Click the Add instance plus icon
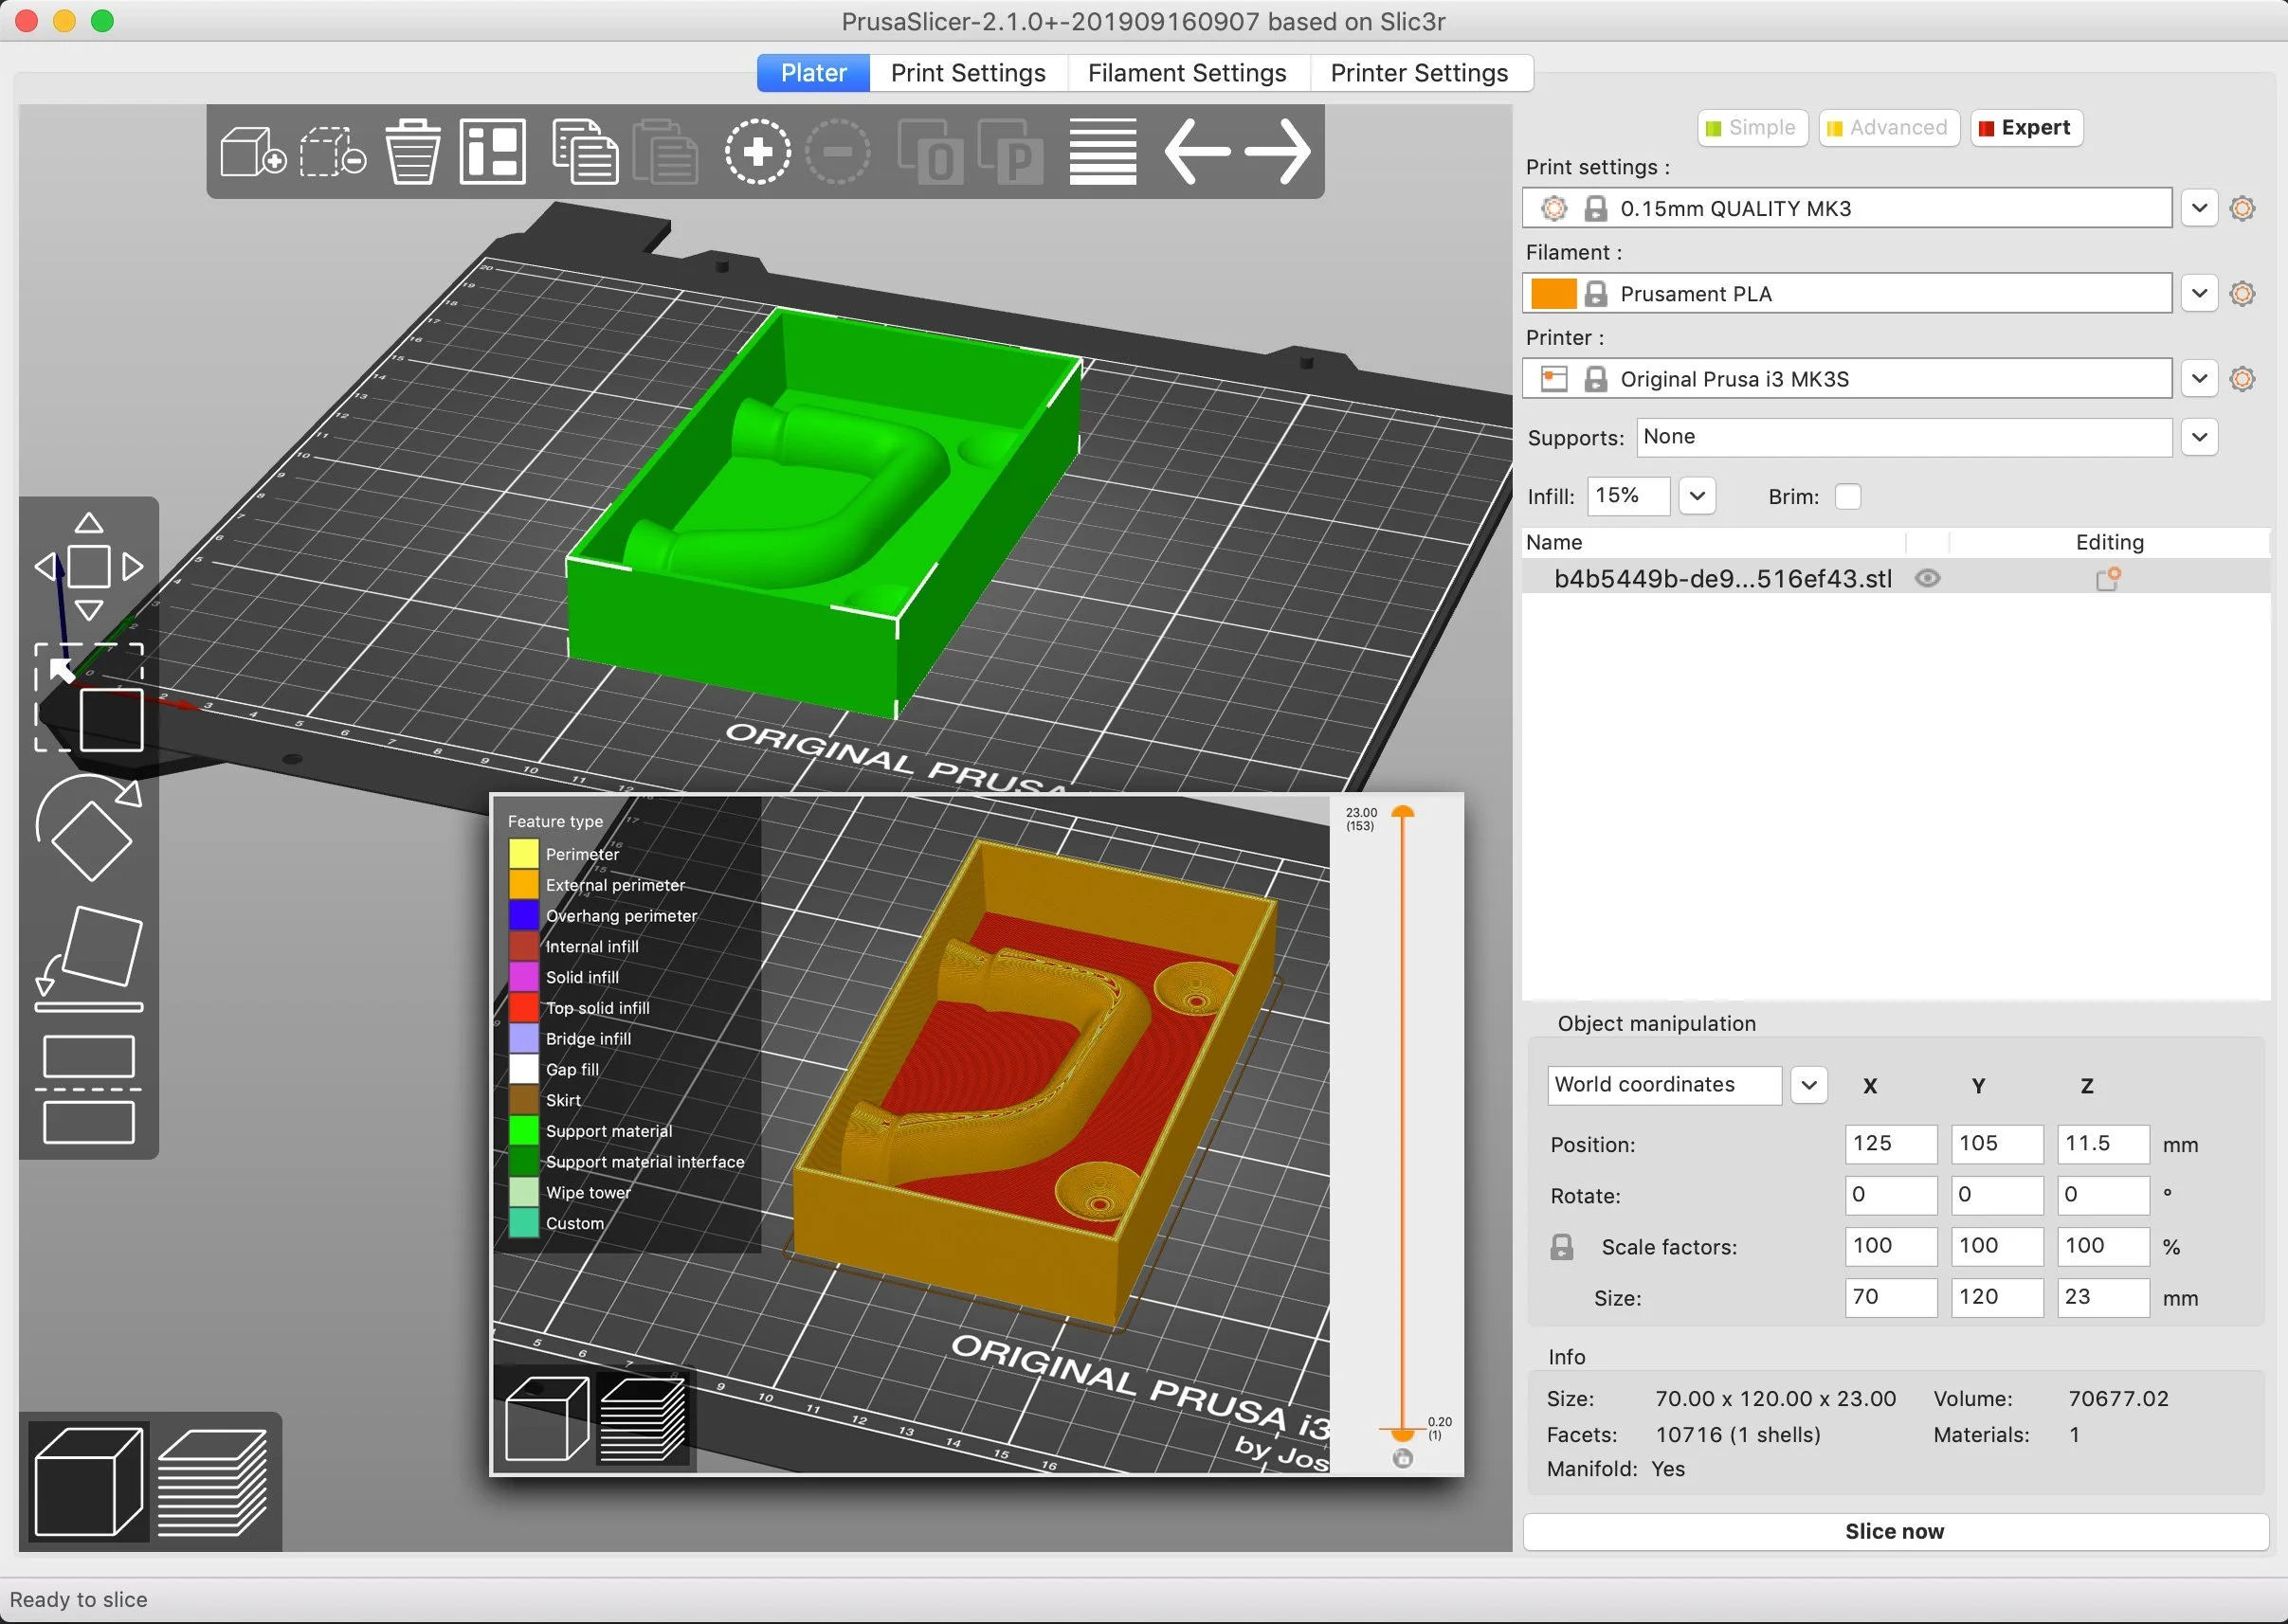 coord(757,152)
